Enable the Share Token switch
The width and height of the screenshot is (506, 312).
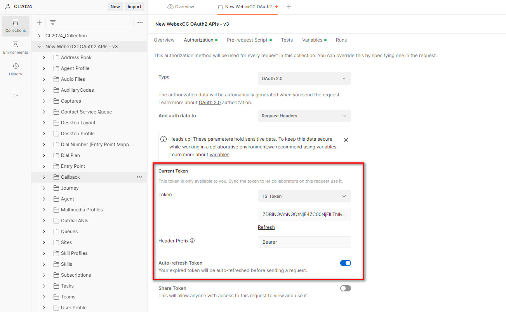click(345, 288)
